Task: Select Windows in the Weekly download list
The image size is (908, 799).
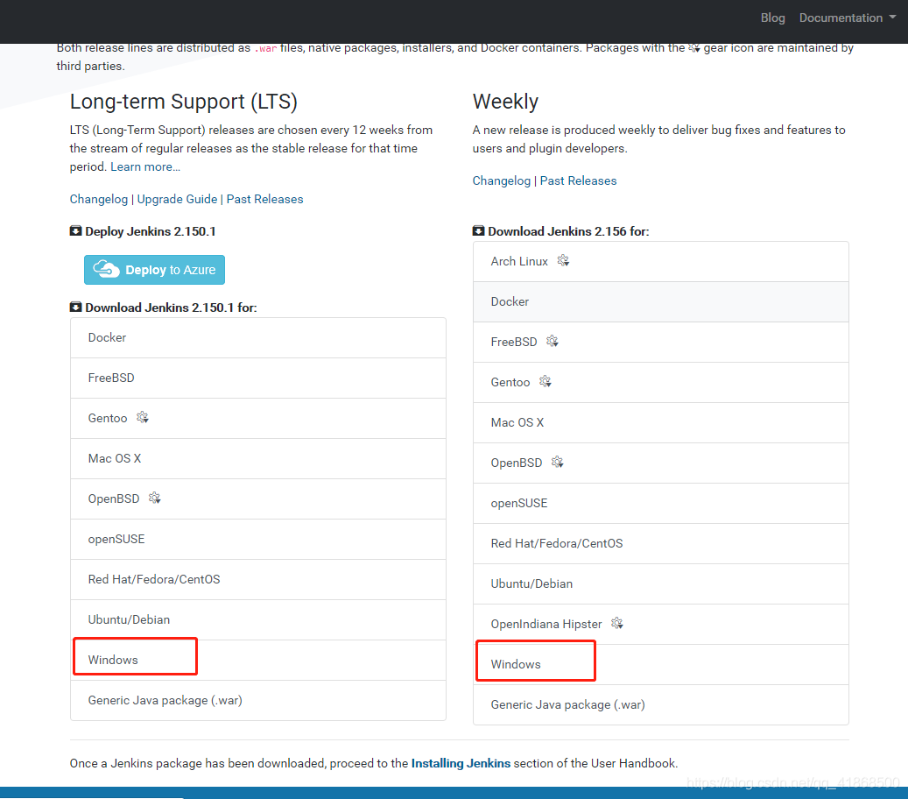Action: [x=661, y=665]
